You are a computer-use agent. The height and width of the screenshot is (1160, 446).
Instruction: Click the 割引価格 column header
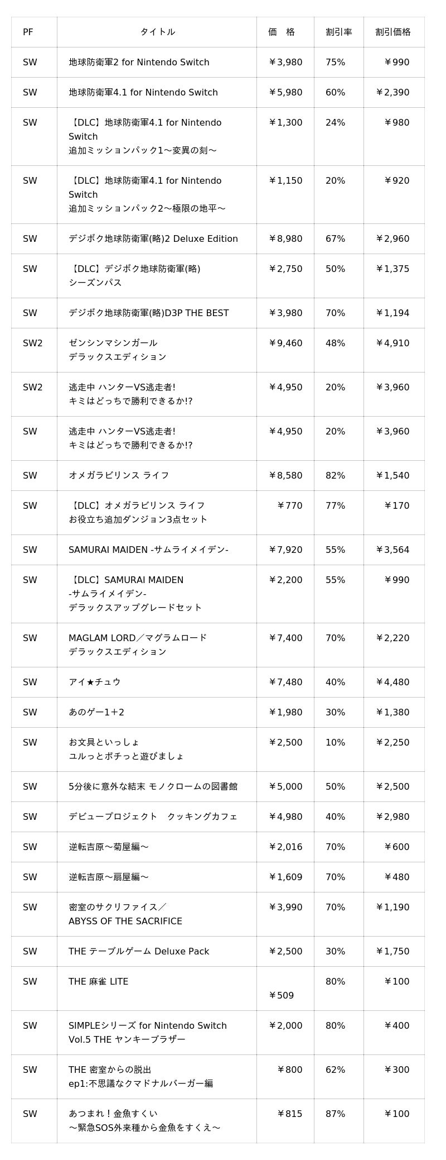pyautogui.click(x=393, y=32)
